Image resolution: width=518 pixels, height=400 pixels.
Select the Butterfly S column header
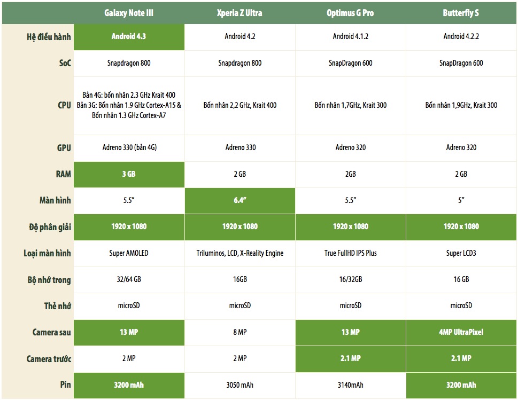[x=461, y=13]
